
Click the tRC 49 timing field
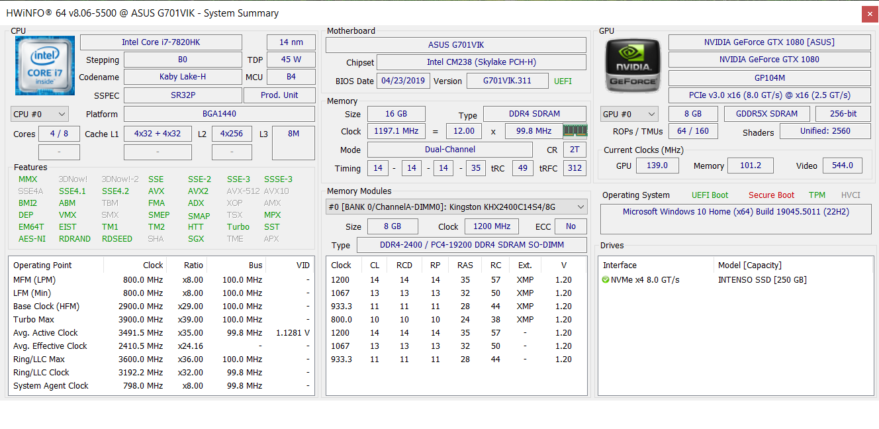pyautogui.click(x=522, y=168)
